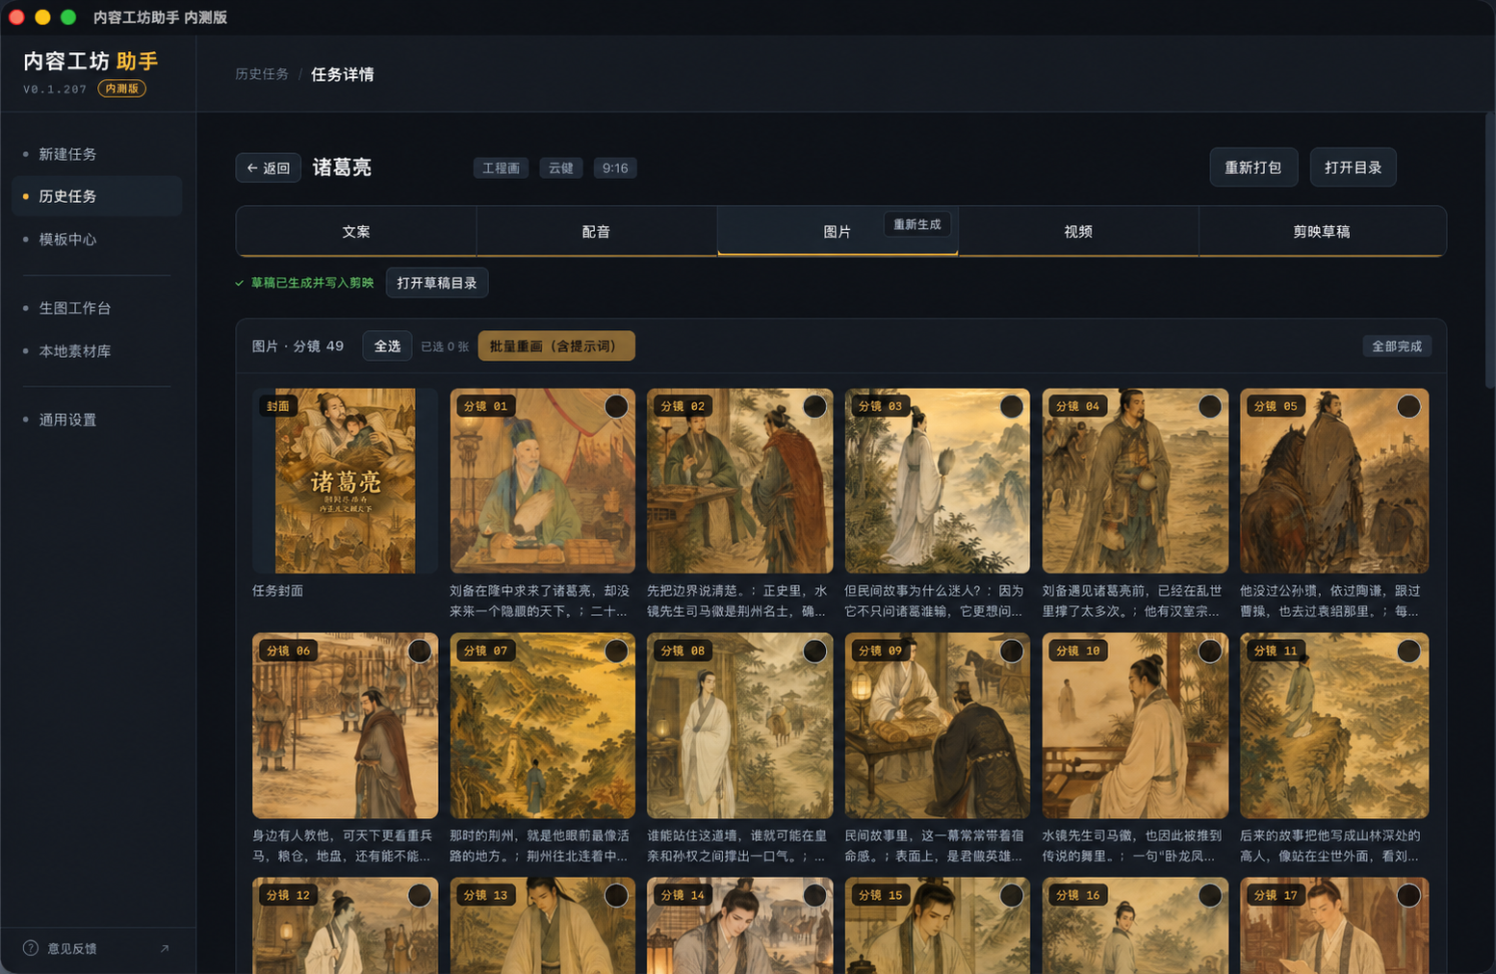Click the 云健 tag

[x=561, y=168]
